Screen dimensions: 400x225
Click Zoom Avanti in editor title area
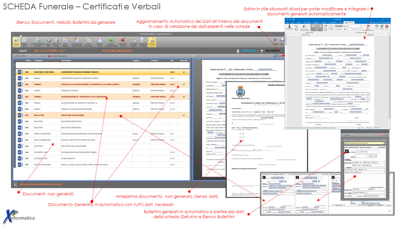375,22
